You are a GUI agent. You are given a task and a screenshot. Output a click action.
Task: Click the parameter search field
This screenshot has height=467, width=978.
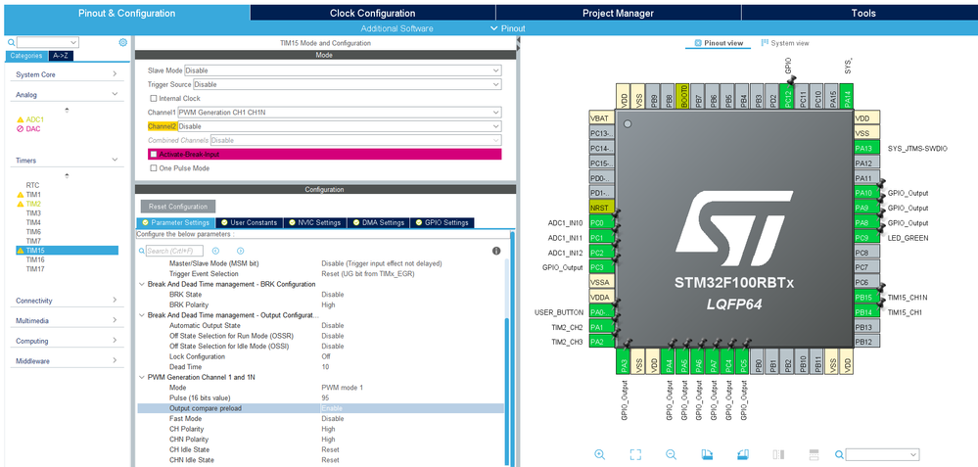(x=172, y=251)
